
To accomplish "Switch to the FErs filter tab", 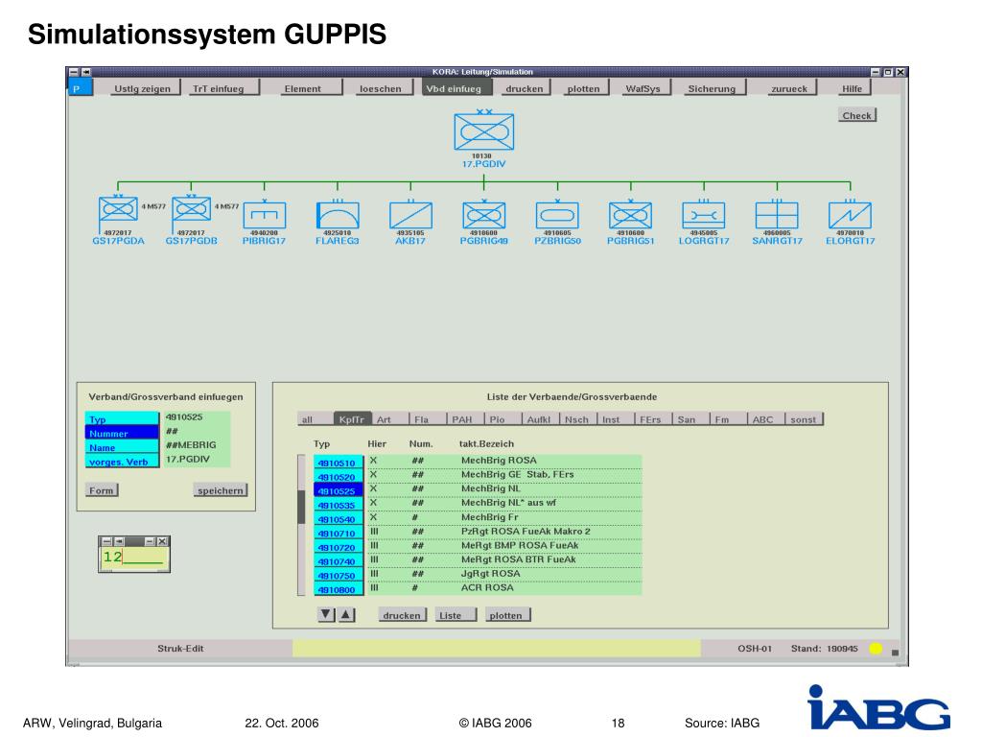I will (653, 419).
